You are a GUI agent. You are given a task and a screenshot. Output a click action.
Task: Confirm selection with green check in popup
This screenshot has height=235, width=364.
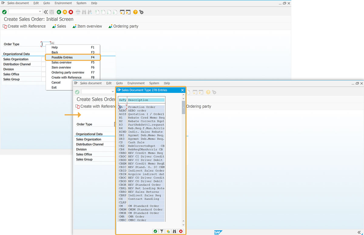155,231
